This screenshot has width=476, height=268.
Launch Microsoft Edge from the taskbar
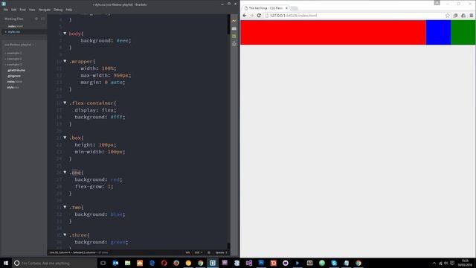(x=152, y=263)
